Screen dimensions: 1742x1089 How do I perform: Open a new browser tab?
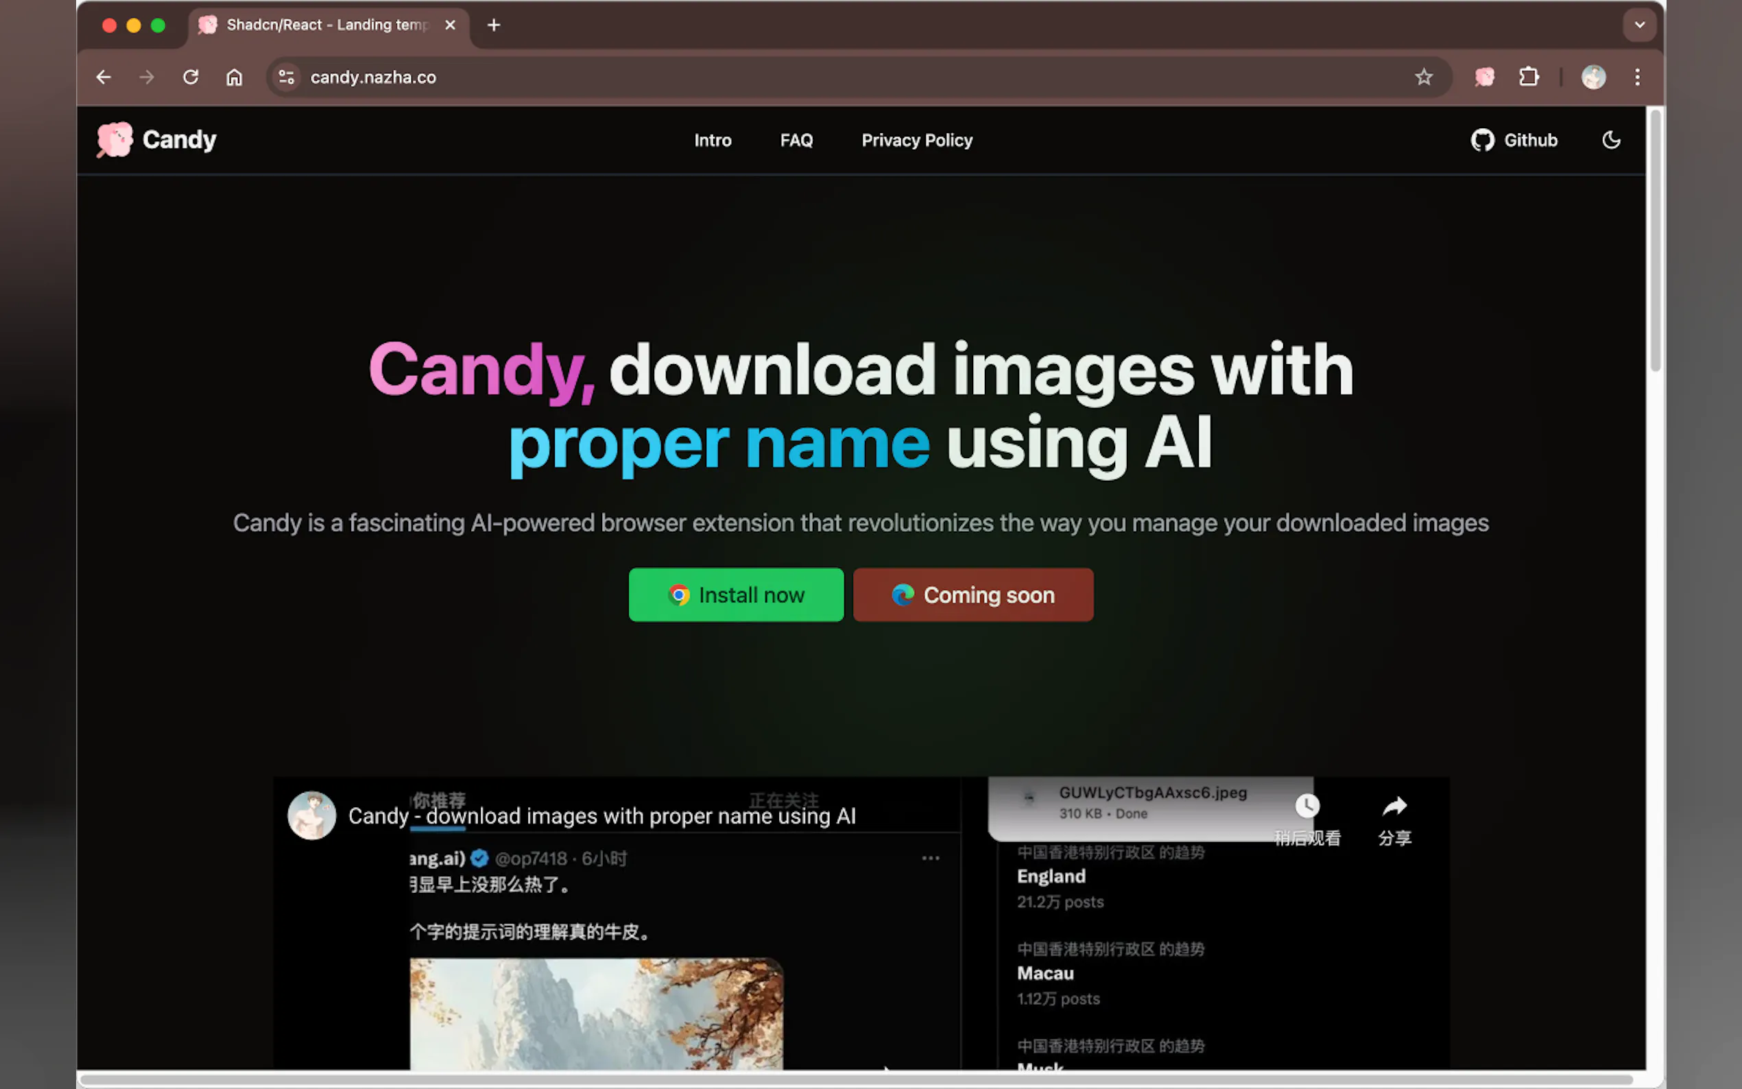pyautogui.click(x=494, y=25)
